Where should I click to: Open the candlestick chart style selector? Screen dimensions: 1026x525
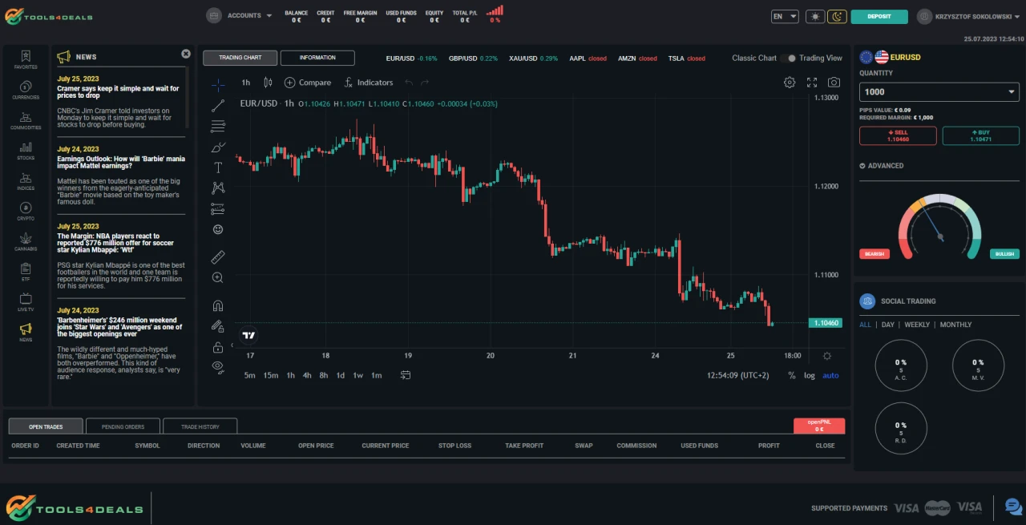[x=268, y=83]
